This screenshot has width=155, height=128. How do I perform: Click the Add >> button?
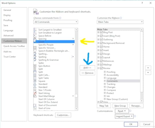pos(87,68)
